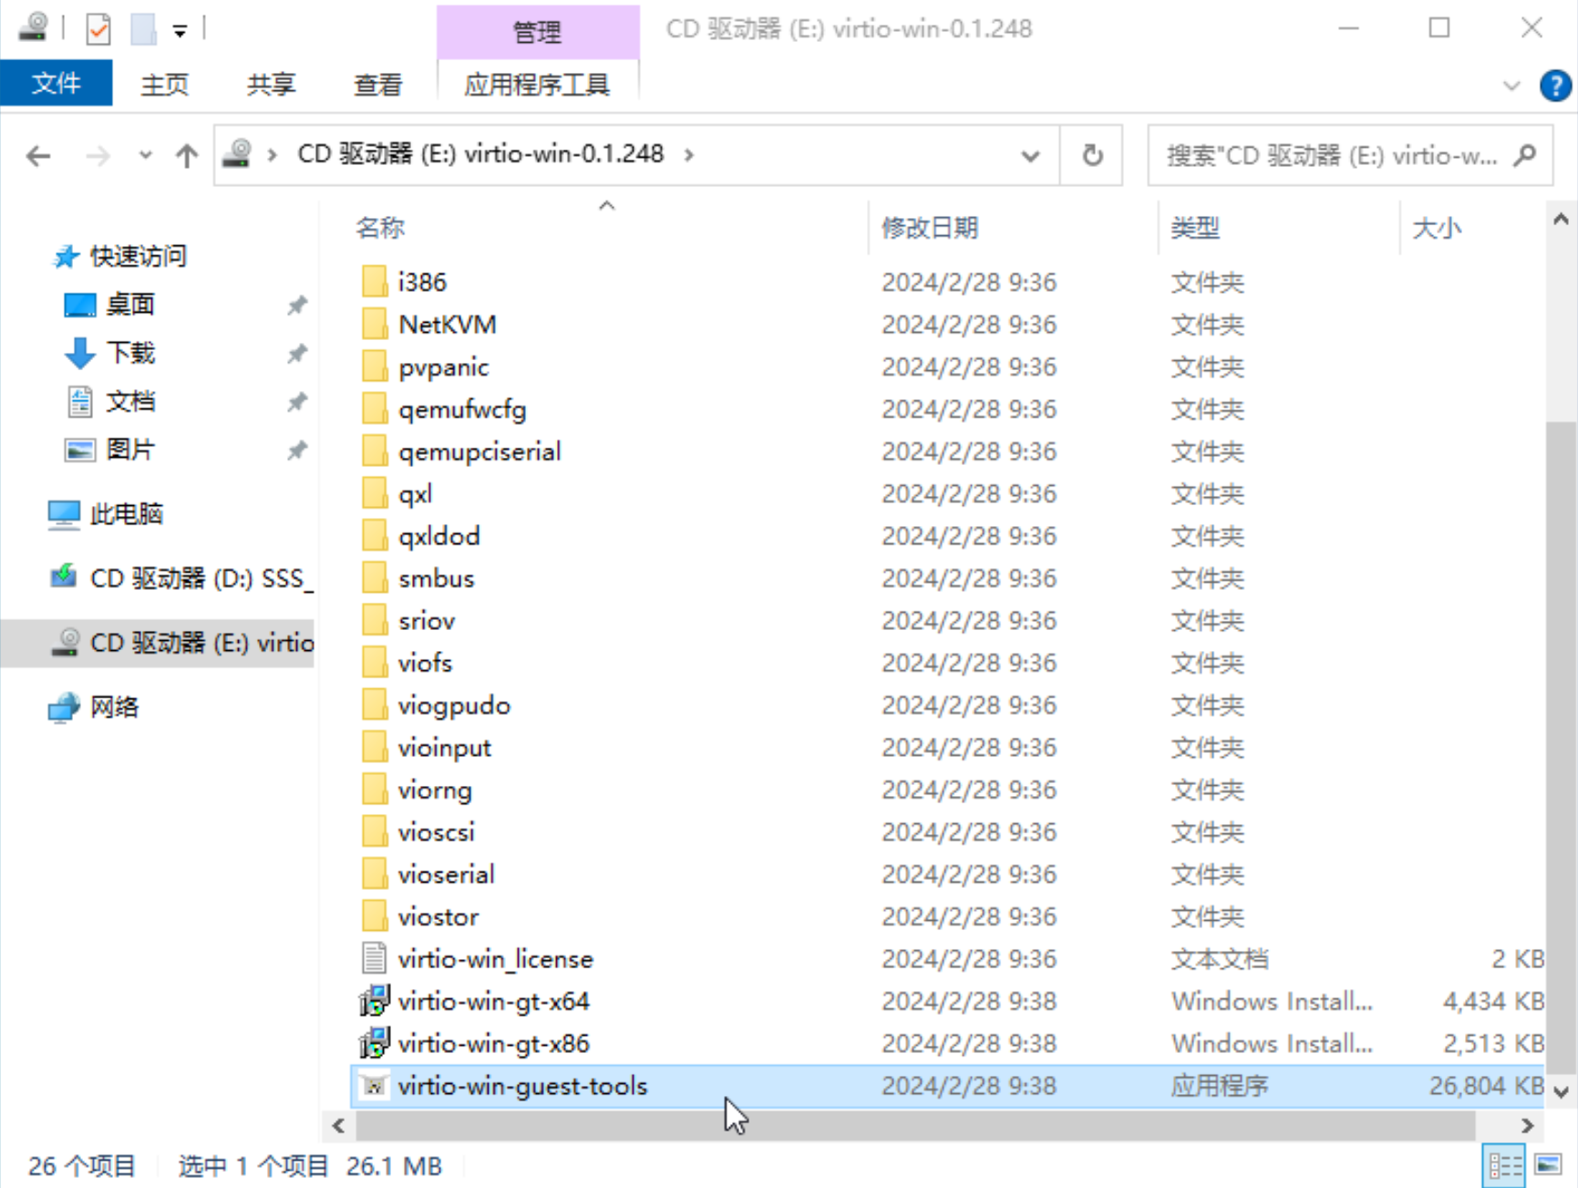1578x1188 pixels.
Task: Select the viostor folder icon
Action: tap(375, 916)
